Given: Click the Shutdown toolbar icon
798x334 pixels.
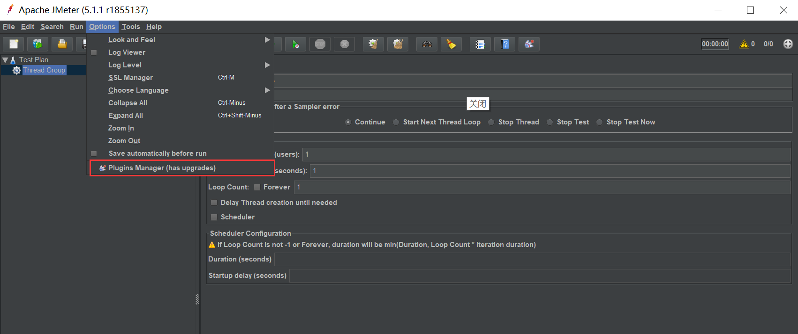Looking at the screenshot, I should 345,44.
